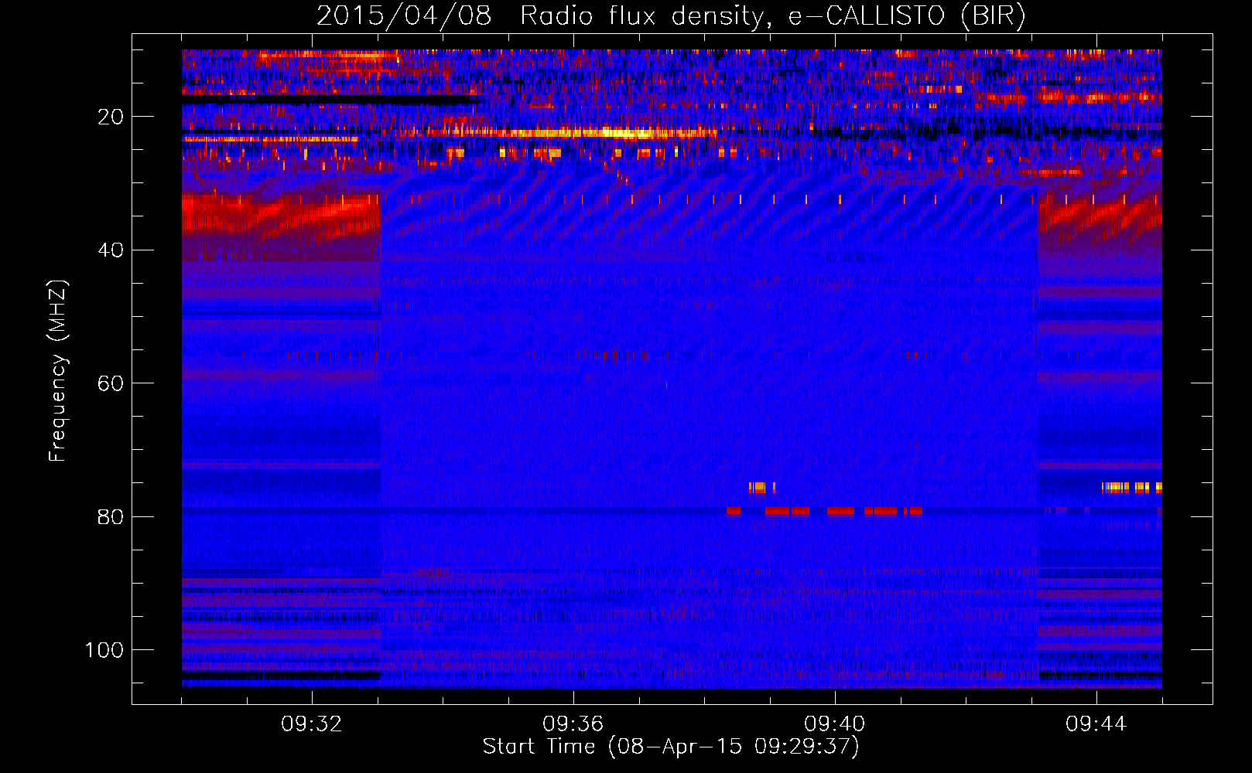Click the 09:32 time tick label

pyautogui.click(x=312, y=724)
